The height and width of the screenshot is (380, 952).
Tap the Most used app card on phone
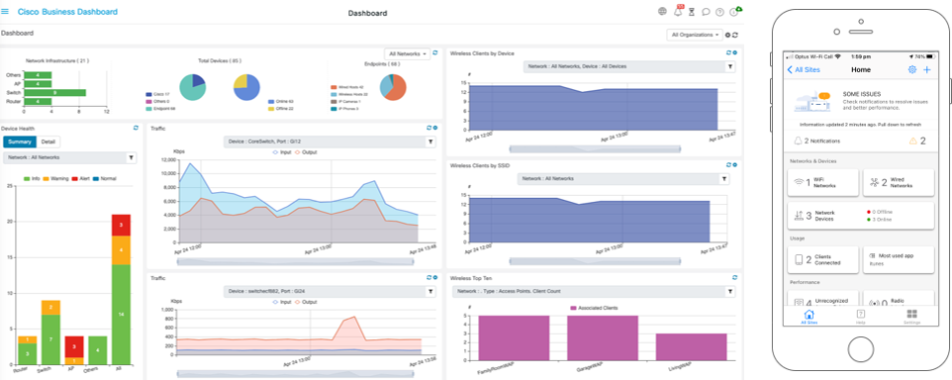pos(898,260)
